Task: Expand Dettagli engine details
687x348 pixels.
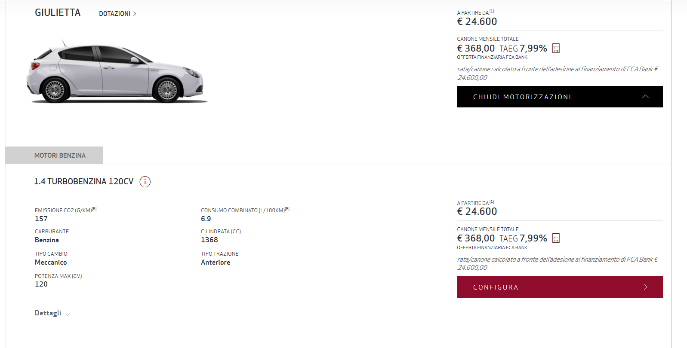Action: click(52, 313)
